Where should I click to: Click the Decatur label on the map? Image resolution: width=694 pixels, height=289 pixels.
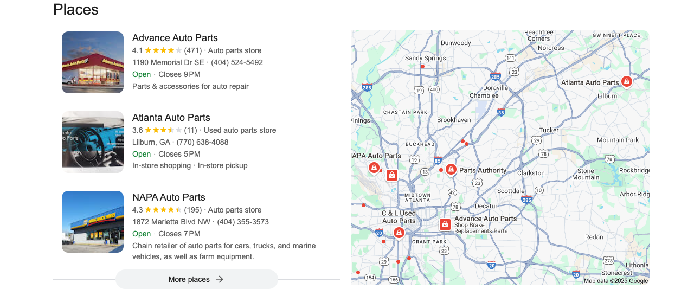coord(486,206)
